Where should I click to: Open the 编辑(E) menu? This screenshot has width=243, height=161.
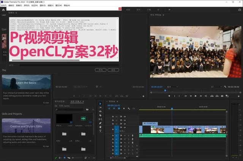pos(11,5)
